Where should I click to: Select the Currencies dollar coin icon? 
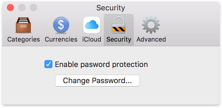click(61, 25)
